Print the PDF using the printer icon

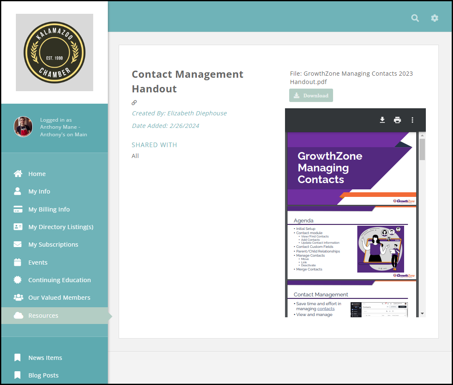[397, 120]
